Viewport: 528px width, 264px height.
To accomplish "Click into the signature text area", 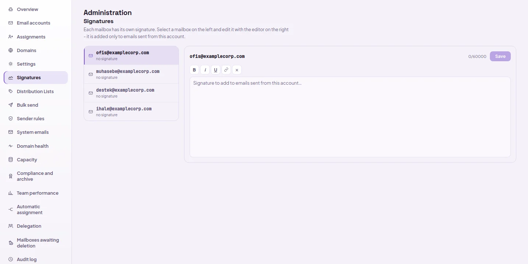I will pos(350,117).
